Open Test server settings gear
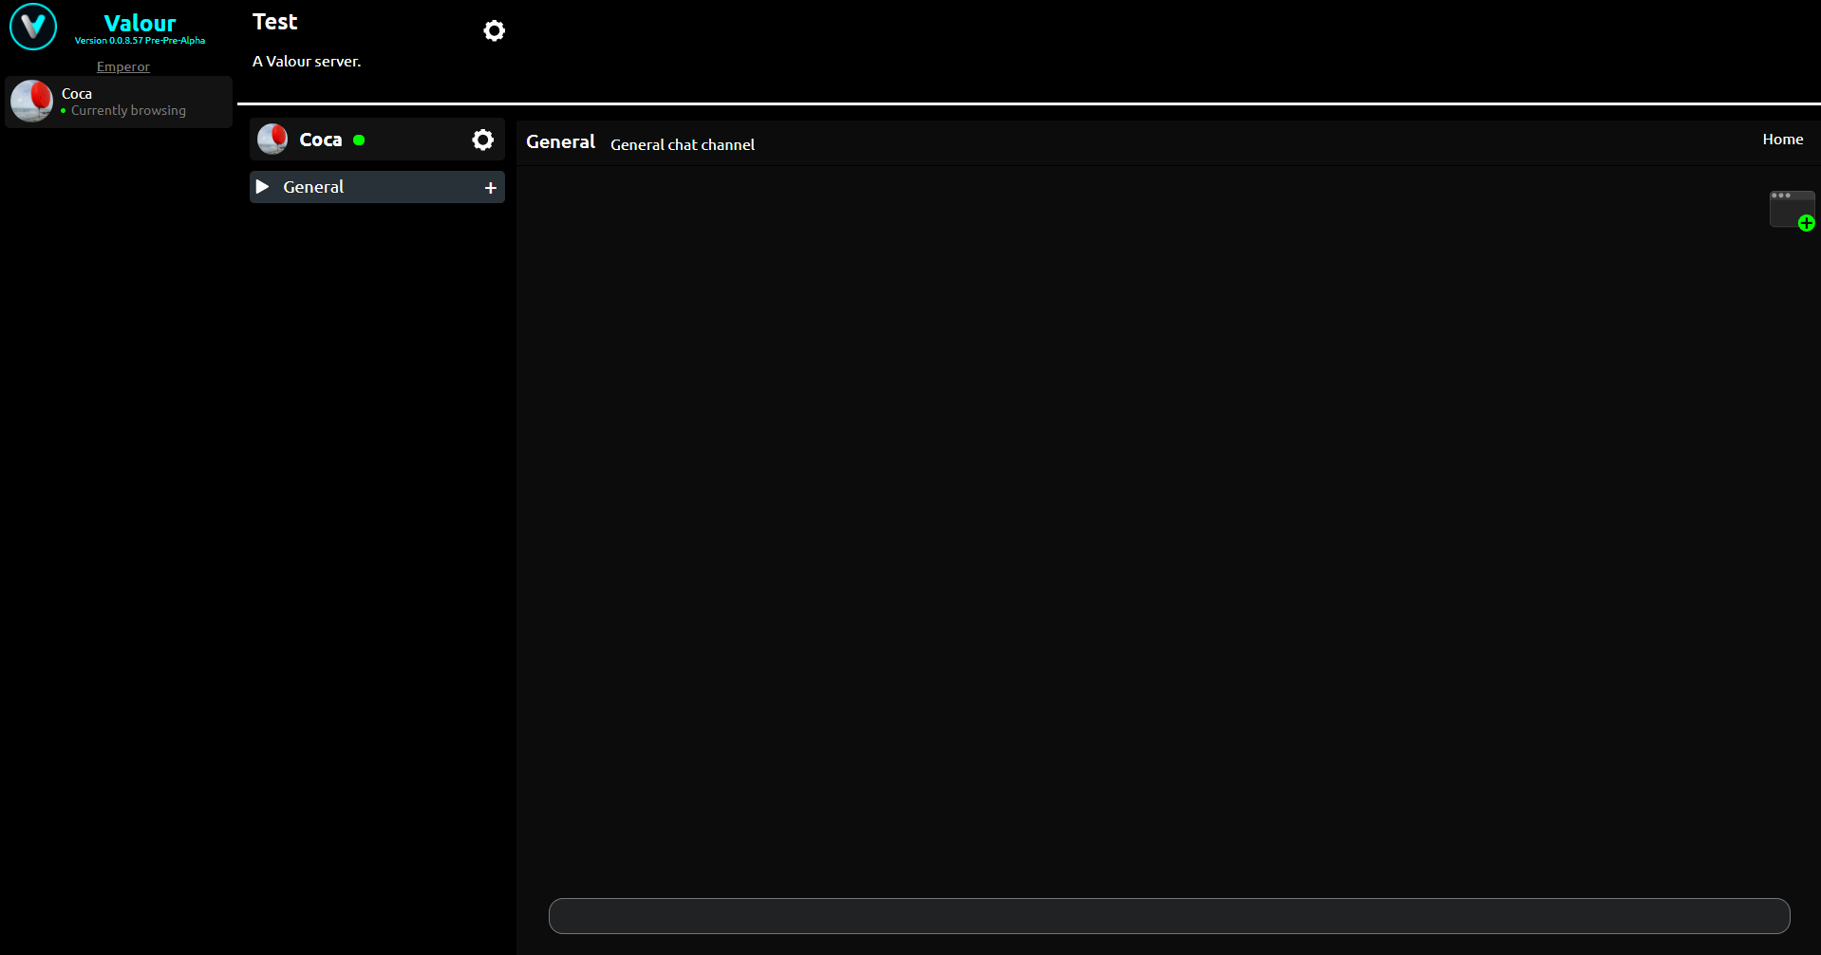This screenshot has height=955, width=1821. (494, 30)
